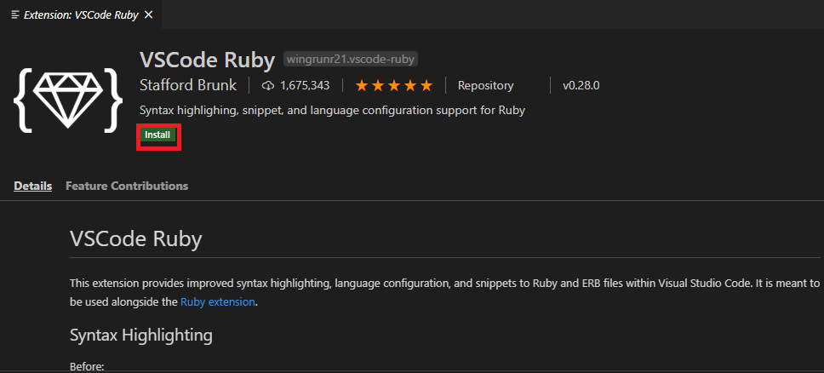This screenshot has width=824, height=373.
Task: Click the first rating star
Action: (x=361, y=85)
